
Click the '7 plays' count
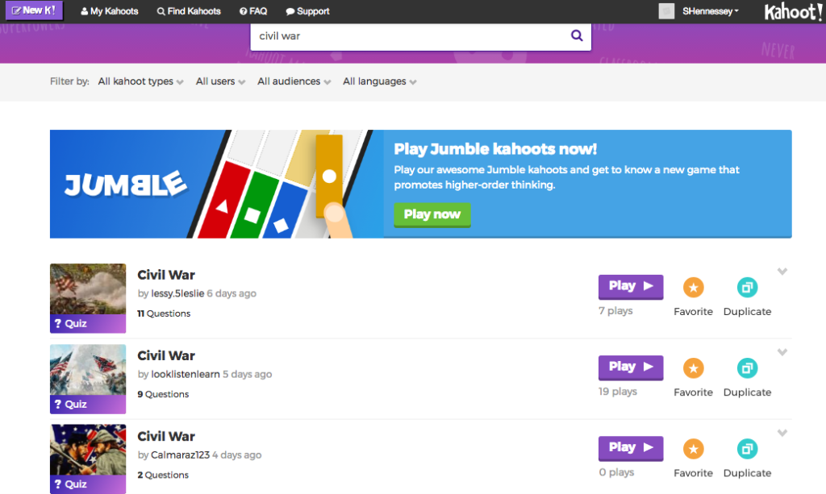615,311
